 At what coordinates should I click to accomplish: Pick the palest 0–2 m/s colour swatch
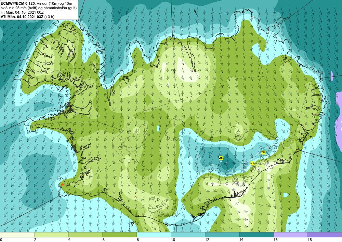(x=17, y=235)
